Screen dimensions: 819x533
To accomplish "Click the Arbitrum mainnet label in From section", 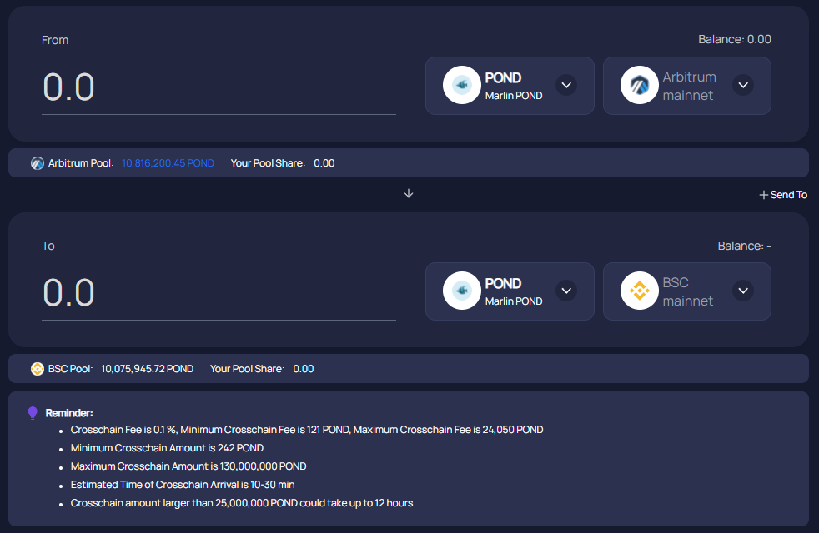I will pos(689,86).
